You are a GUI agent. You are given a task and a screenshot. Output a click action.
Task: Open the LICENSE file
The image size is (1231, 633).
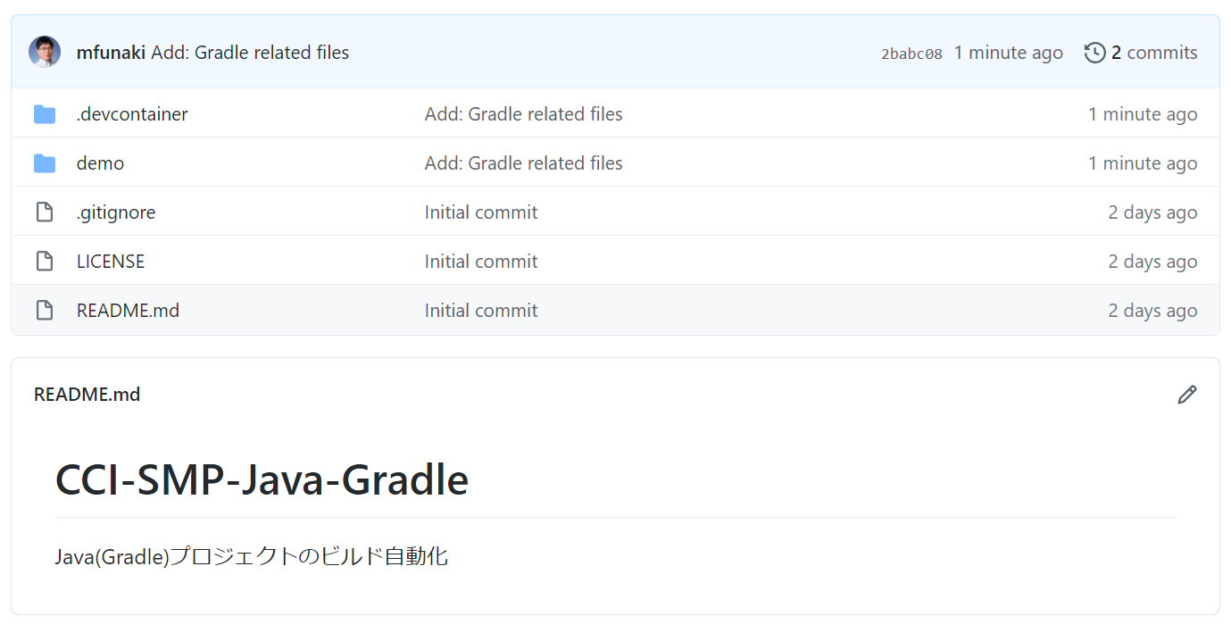coord(110,261)
